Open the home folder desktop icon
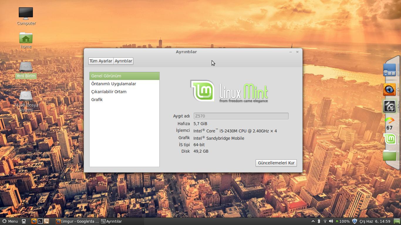Image resolution: width=401 pixels, height=225 pixels. tap(26, 40)
